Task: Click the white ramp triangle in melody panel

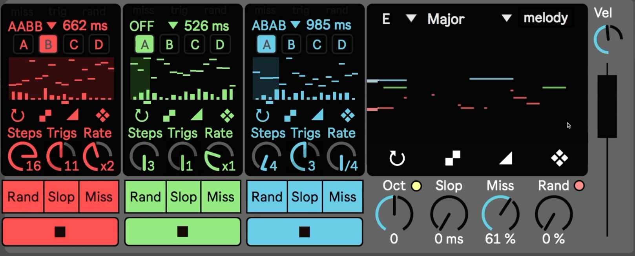Action: [505, 158]
